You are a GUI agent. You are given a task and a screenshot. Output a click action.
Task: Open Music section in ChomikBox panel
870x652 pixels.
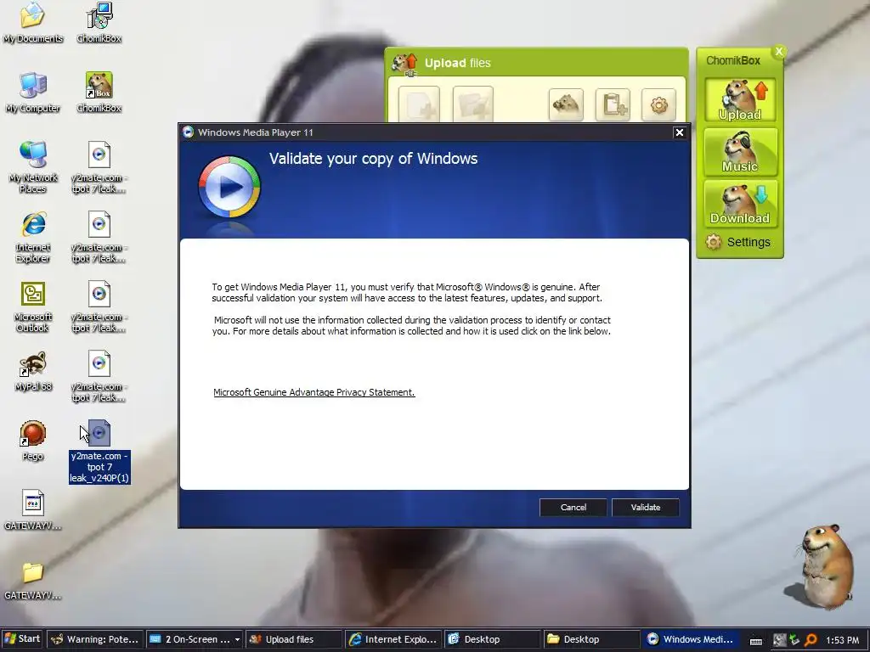(x=740, y=152)
